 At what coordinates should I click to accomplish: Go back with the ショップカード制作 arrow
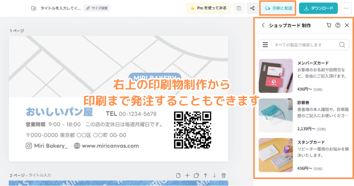pos(263,25)
